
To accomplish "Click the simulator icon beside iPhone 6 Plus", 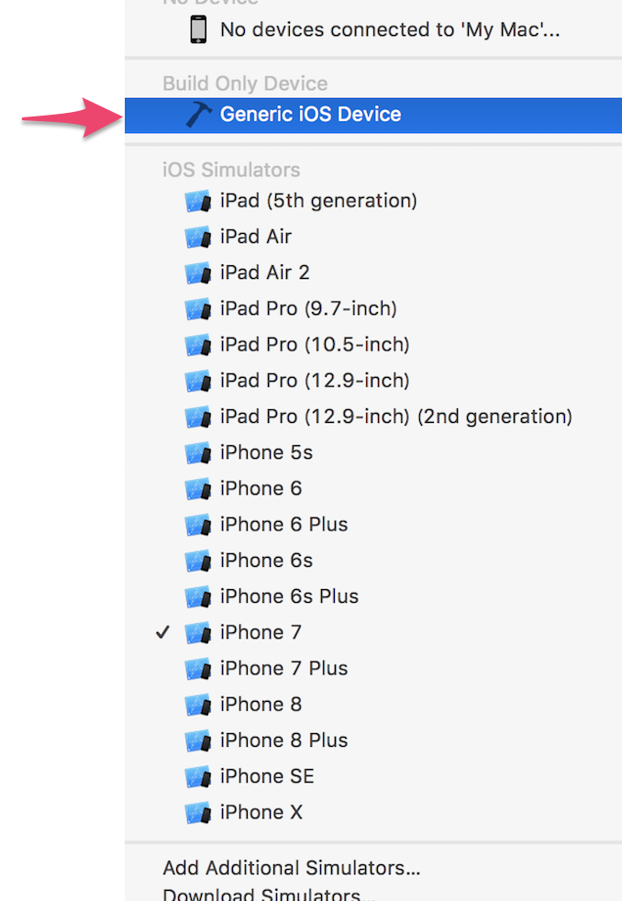I will coord(199,525).
